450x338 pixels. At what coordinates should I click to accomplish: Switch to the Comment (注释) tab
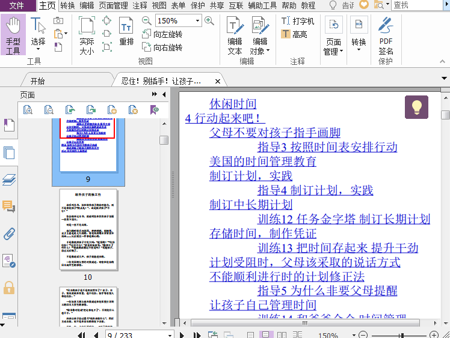(140, 5)
